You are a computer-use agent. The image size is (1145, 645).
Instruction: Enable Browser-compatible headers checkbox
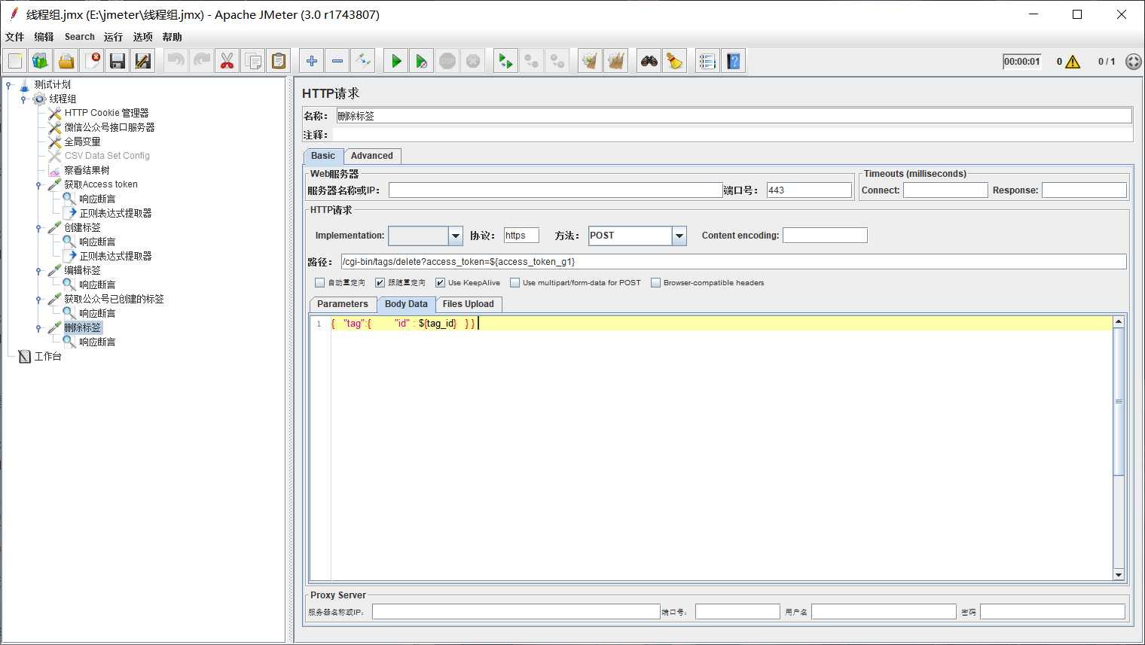click(656, 283)
